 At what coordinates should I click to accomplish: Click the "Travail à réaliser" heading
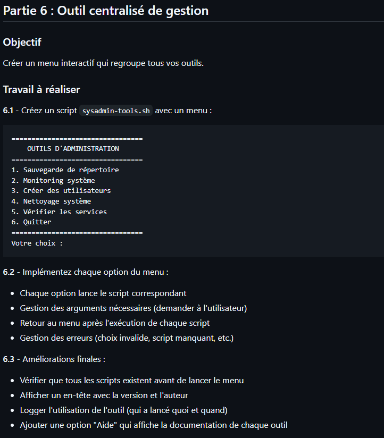(41, 89)
